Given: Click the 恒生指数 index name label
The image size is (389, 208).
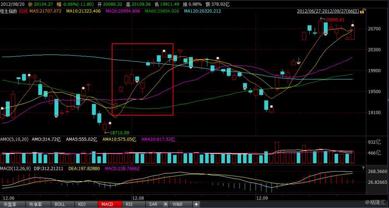Looking at the screenshot, I should pos(9,11).
